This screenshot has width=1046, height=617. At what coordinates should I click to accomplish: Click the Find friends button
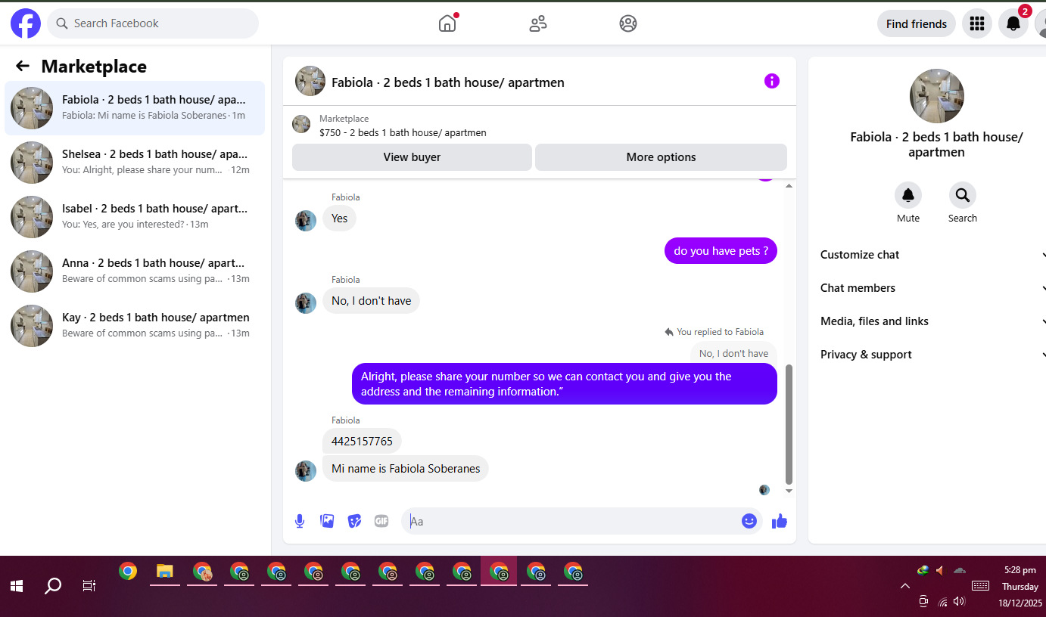coord(917,23)
